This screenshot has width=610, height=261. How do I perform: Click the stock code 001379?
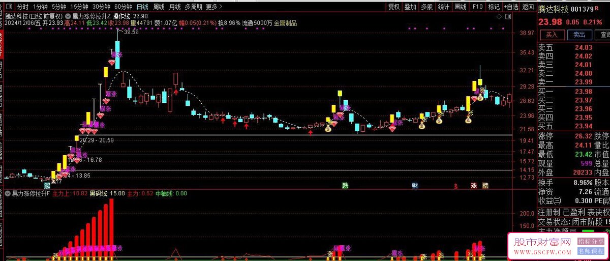582,9
